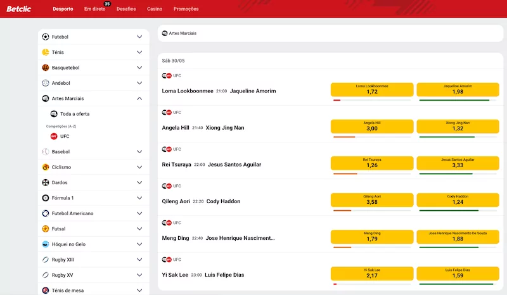Expand the Futebol category chevron
The height and width of the screenshot is (295, 507).
coord(139,37)
